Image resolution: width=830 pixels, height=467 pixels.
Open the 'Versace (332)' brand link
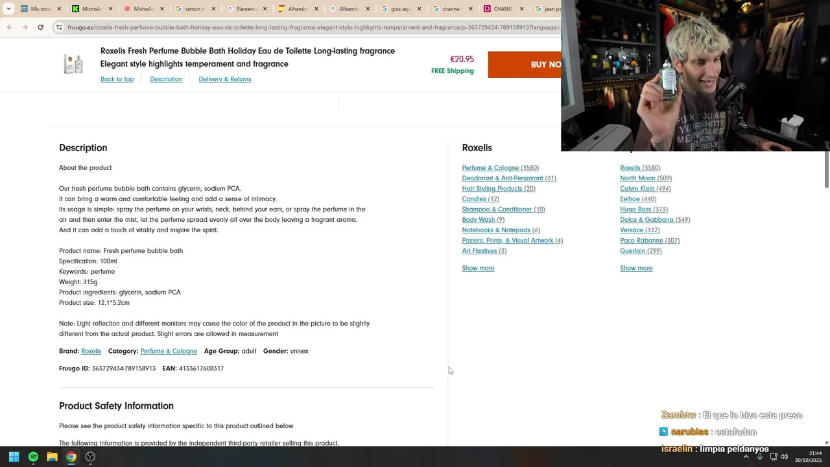tap(640, 230)
